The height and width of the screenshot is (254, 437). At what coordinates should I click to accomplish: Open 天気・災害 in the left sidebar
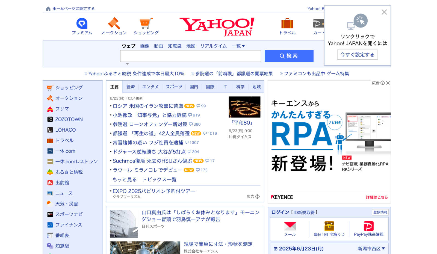(66, 204)
